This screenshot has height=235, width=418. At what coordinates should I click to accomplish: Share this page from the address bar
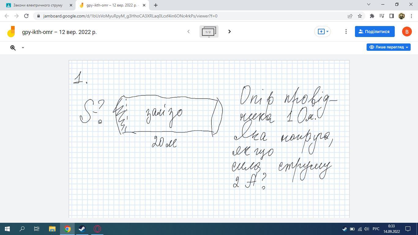pos(350,16)
